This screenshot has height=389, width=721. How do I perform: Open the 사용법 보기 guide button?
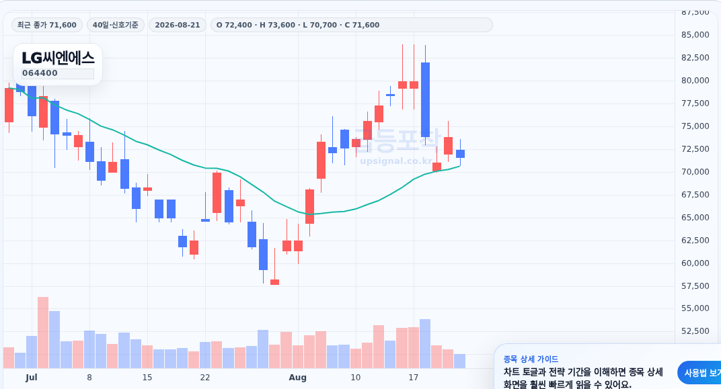[x=701, y=372]
